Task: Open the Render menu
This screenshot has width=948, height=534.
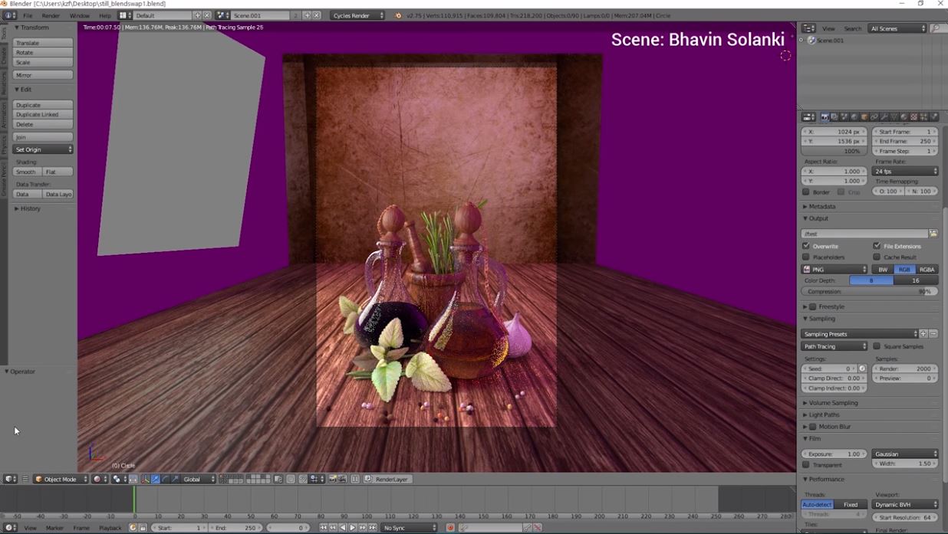Action: point(51,15)
